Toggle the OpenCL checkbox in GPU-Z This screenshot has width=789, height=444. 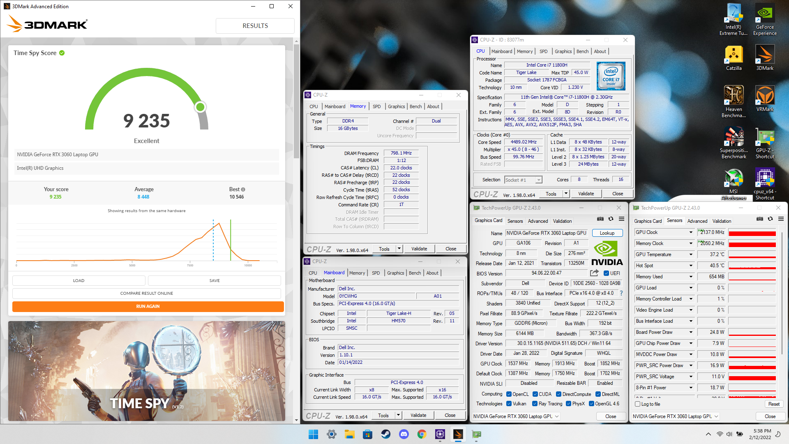click(x=509, y=394)
